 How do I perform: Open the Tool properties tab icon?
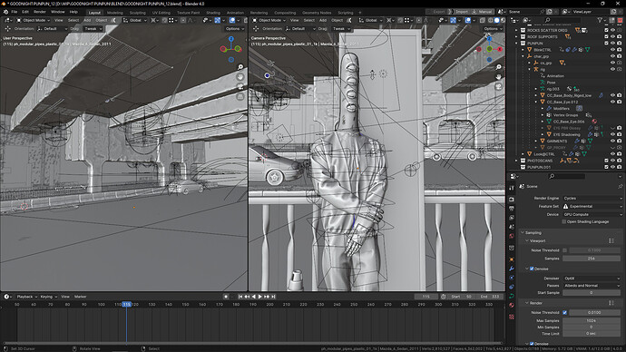(512, 188)
